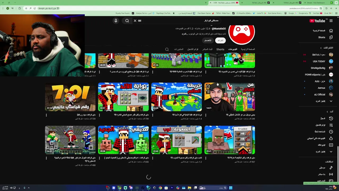This screenshot has width=339, height=191.
Task: Switch to the channel Playlists tab
Action: (193, 49)
